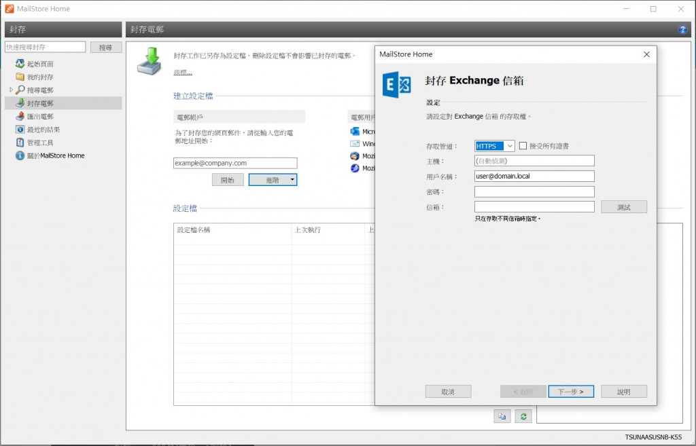Open the link below the archive description
Screen dimensions: 696x446
183,72
